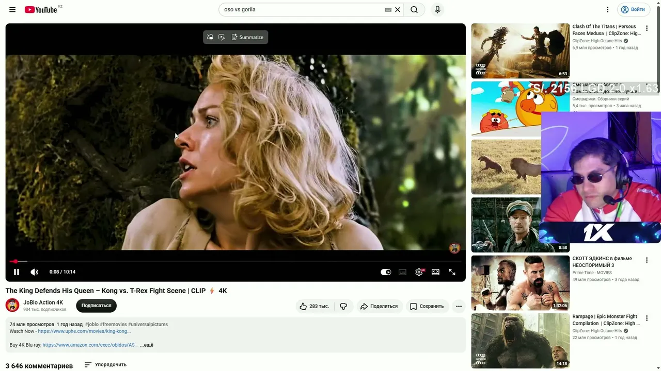661x371 pixels.
Task: Subscribe with the Подписаться button
Action: (x=97, y=306)
